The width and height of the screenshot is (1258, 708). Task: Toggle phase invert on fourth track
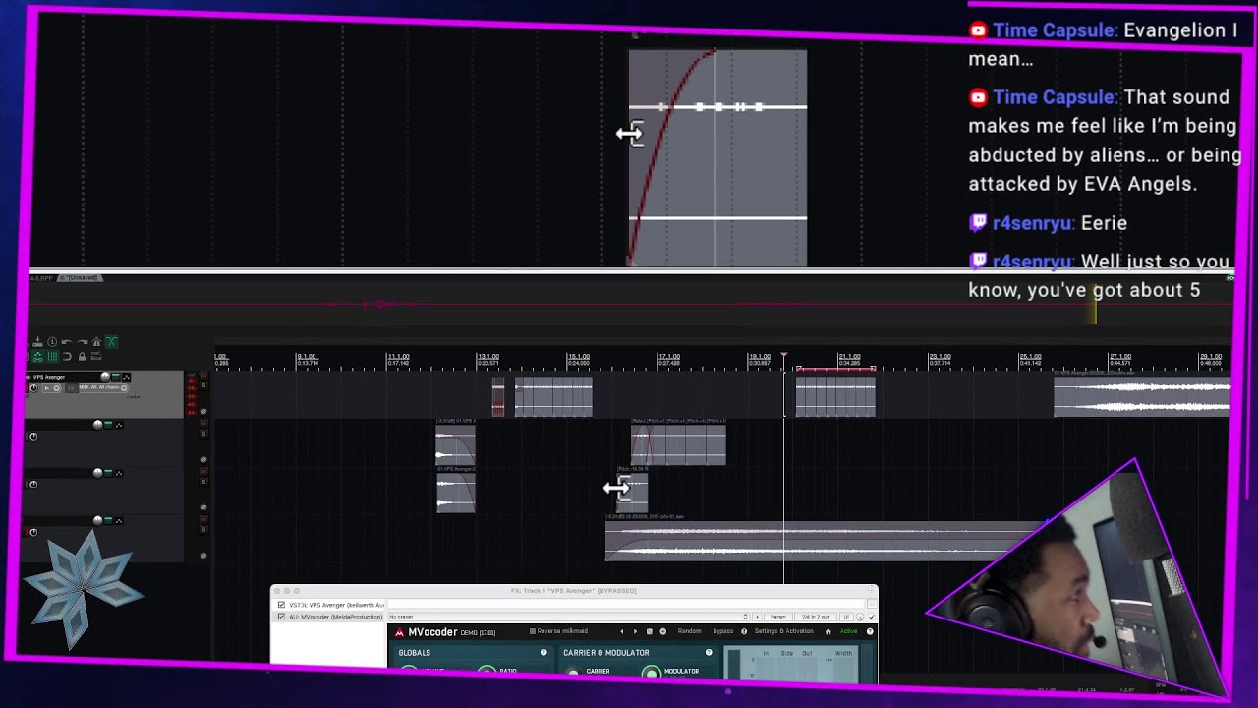pos(203,556)
